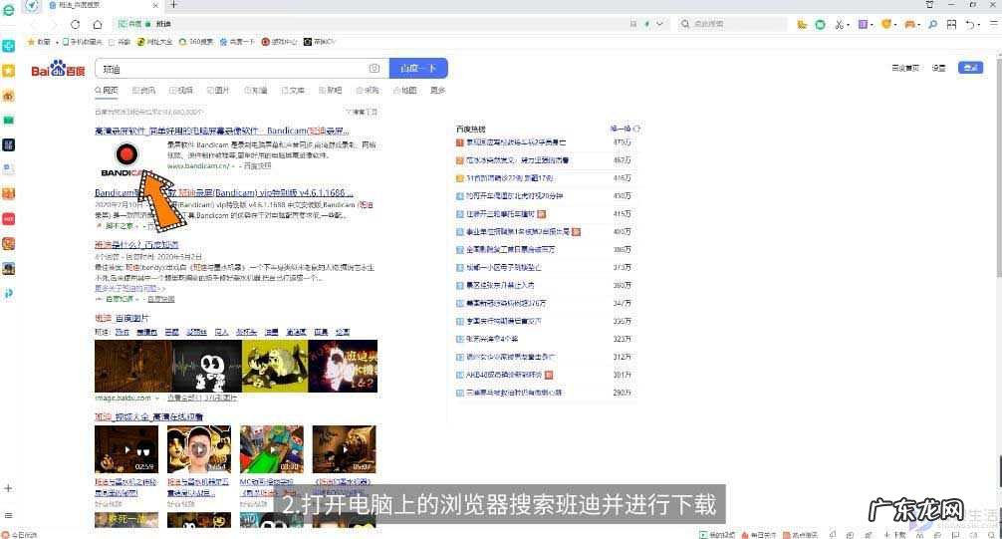Image resolution: width=1002 pixels, height=539 pixels.
Task: Open Baidu settings (设置) link
Action: 938,68
